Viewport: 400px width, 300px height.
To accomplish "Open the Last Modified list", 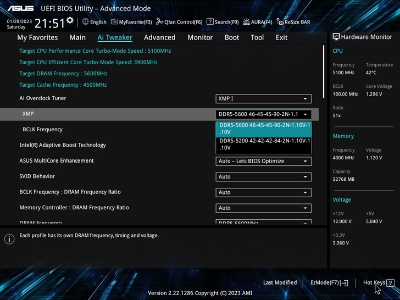I will pyautogui.click(x=280, y=283).
